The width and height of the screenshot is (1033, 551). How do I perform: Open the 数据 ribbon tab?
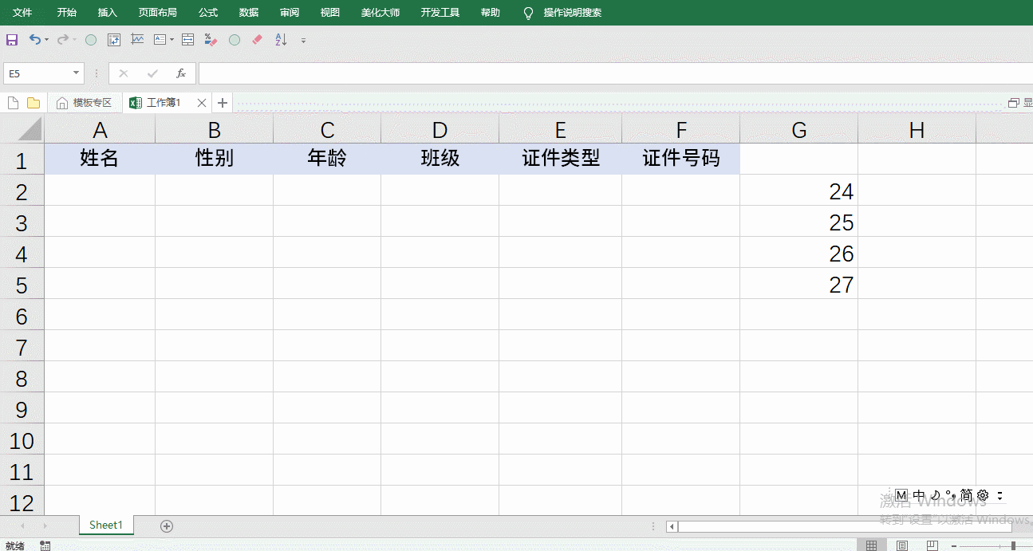click(249, 13)
